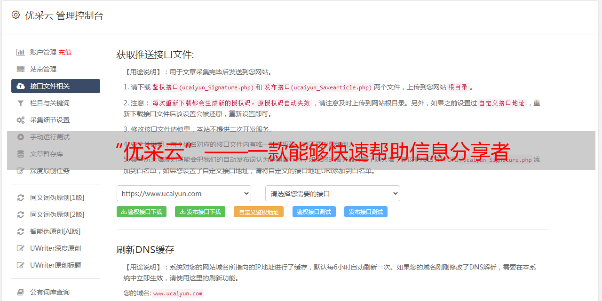
Task: Click the blue 鉴权接口测试 button
Action: pos(314,212)
